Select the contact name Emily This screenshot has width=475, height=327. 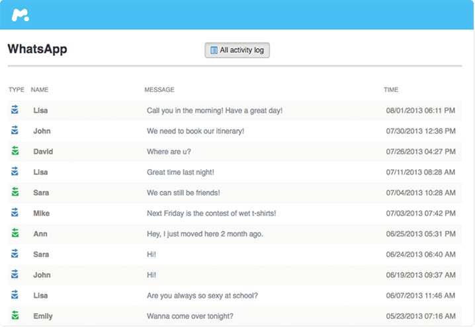[x=43, y=316]
